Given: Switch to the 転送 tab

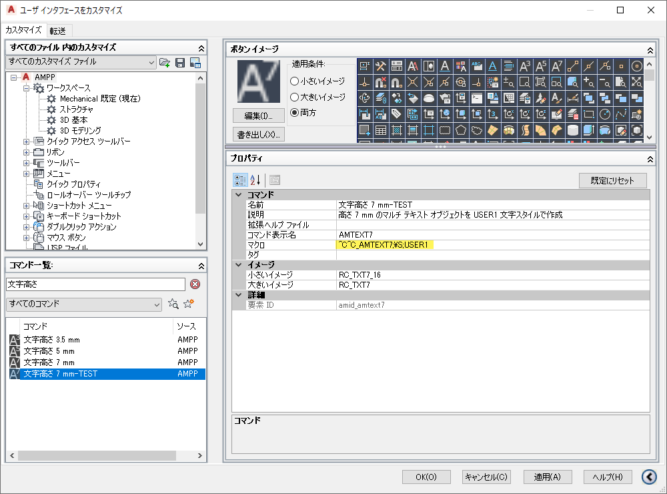Looking at the screenshot, I should [x=58, y=31].
